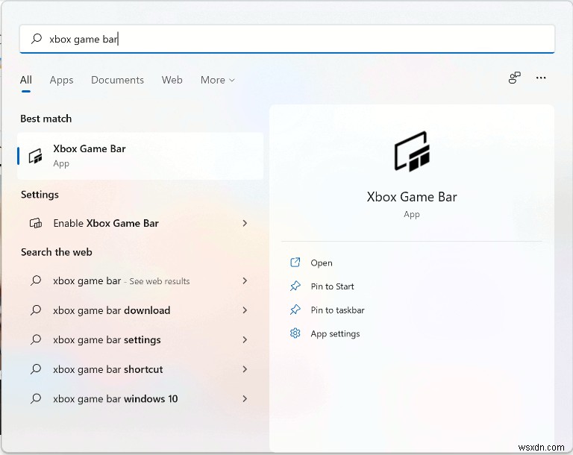
Task: Click search icon beside 'xbox game bar settings'
Action: [x=36, y=339]
